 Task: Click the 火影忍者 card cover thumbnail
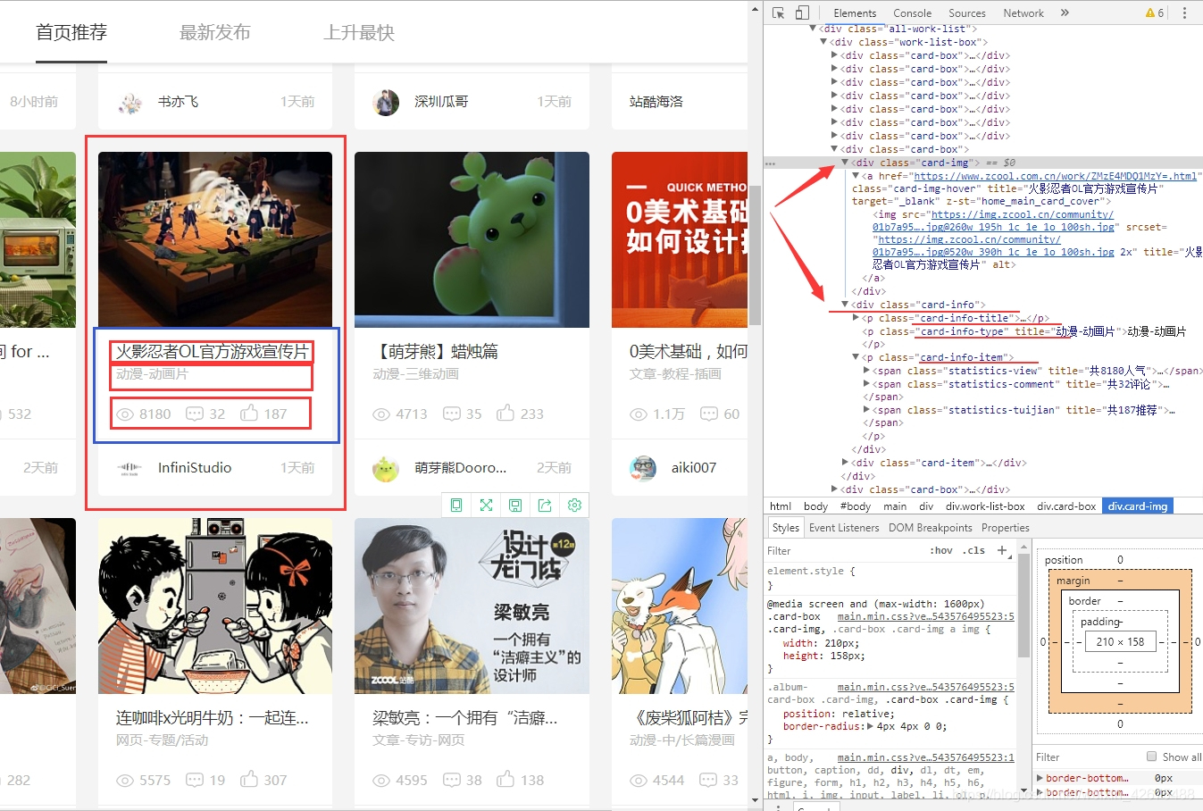click(x=215, y=239)
